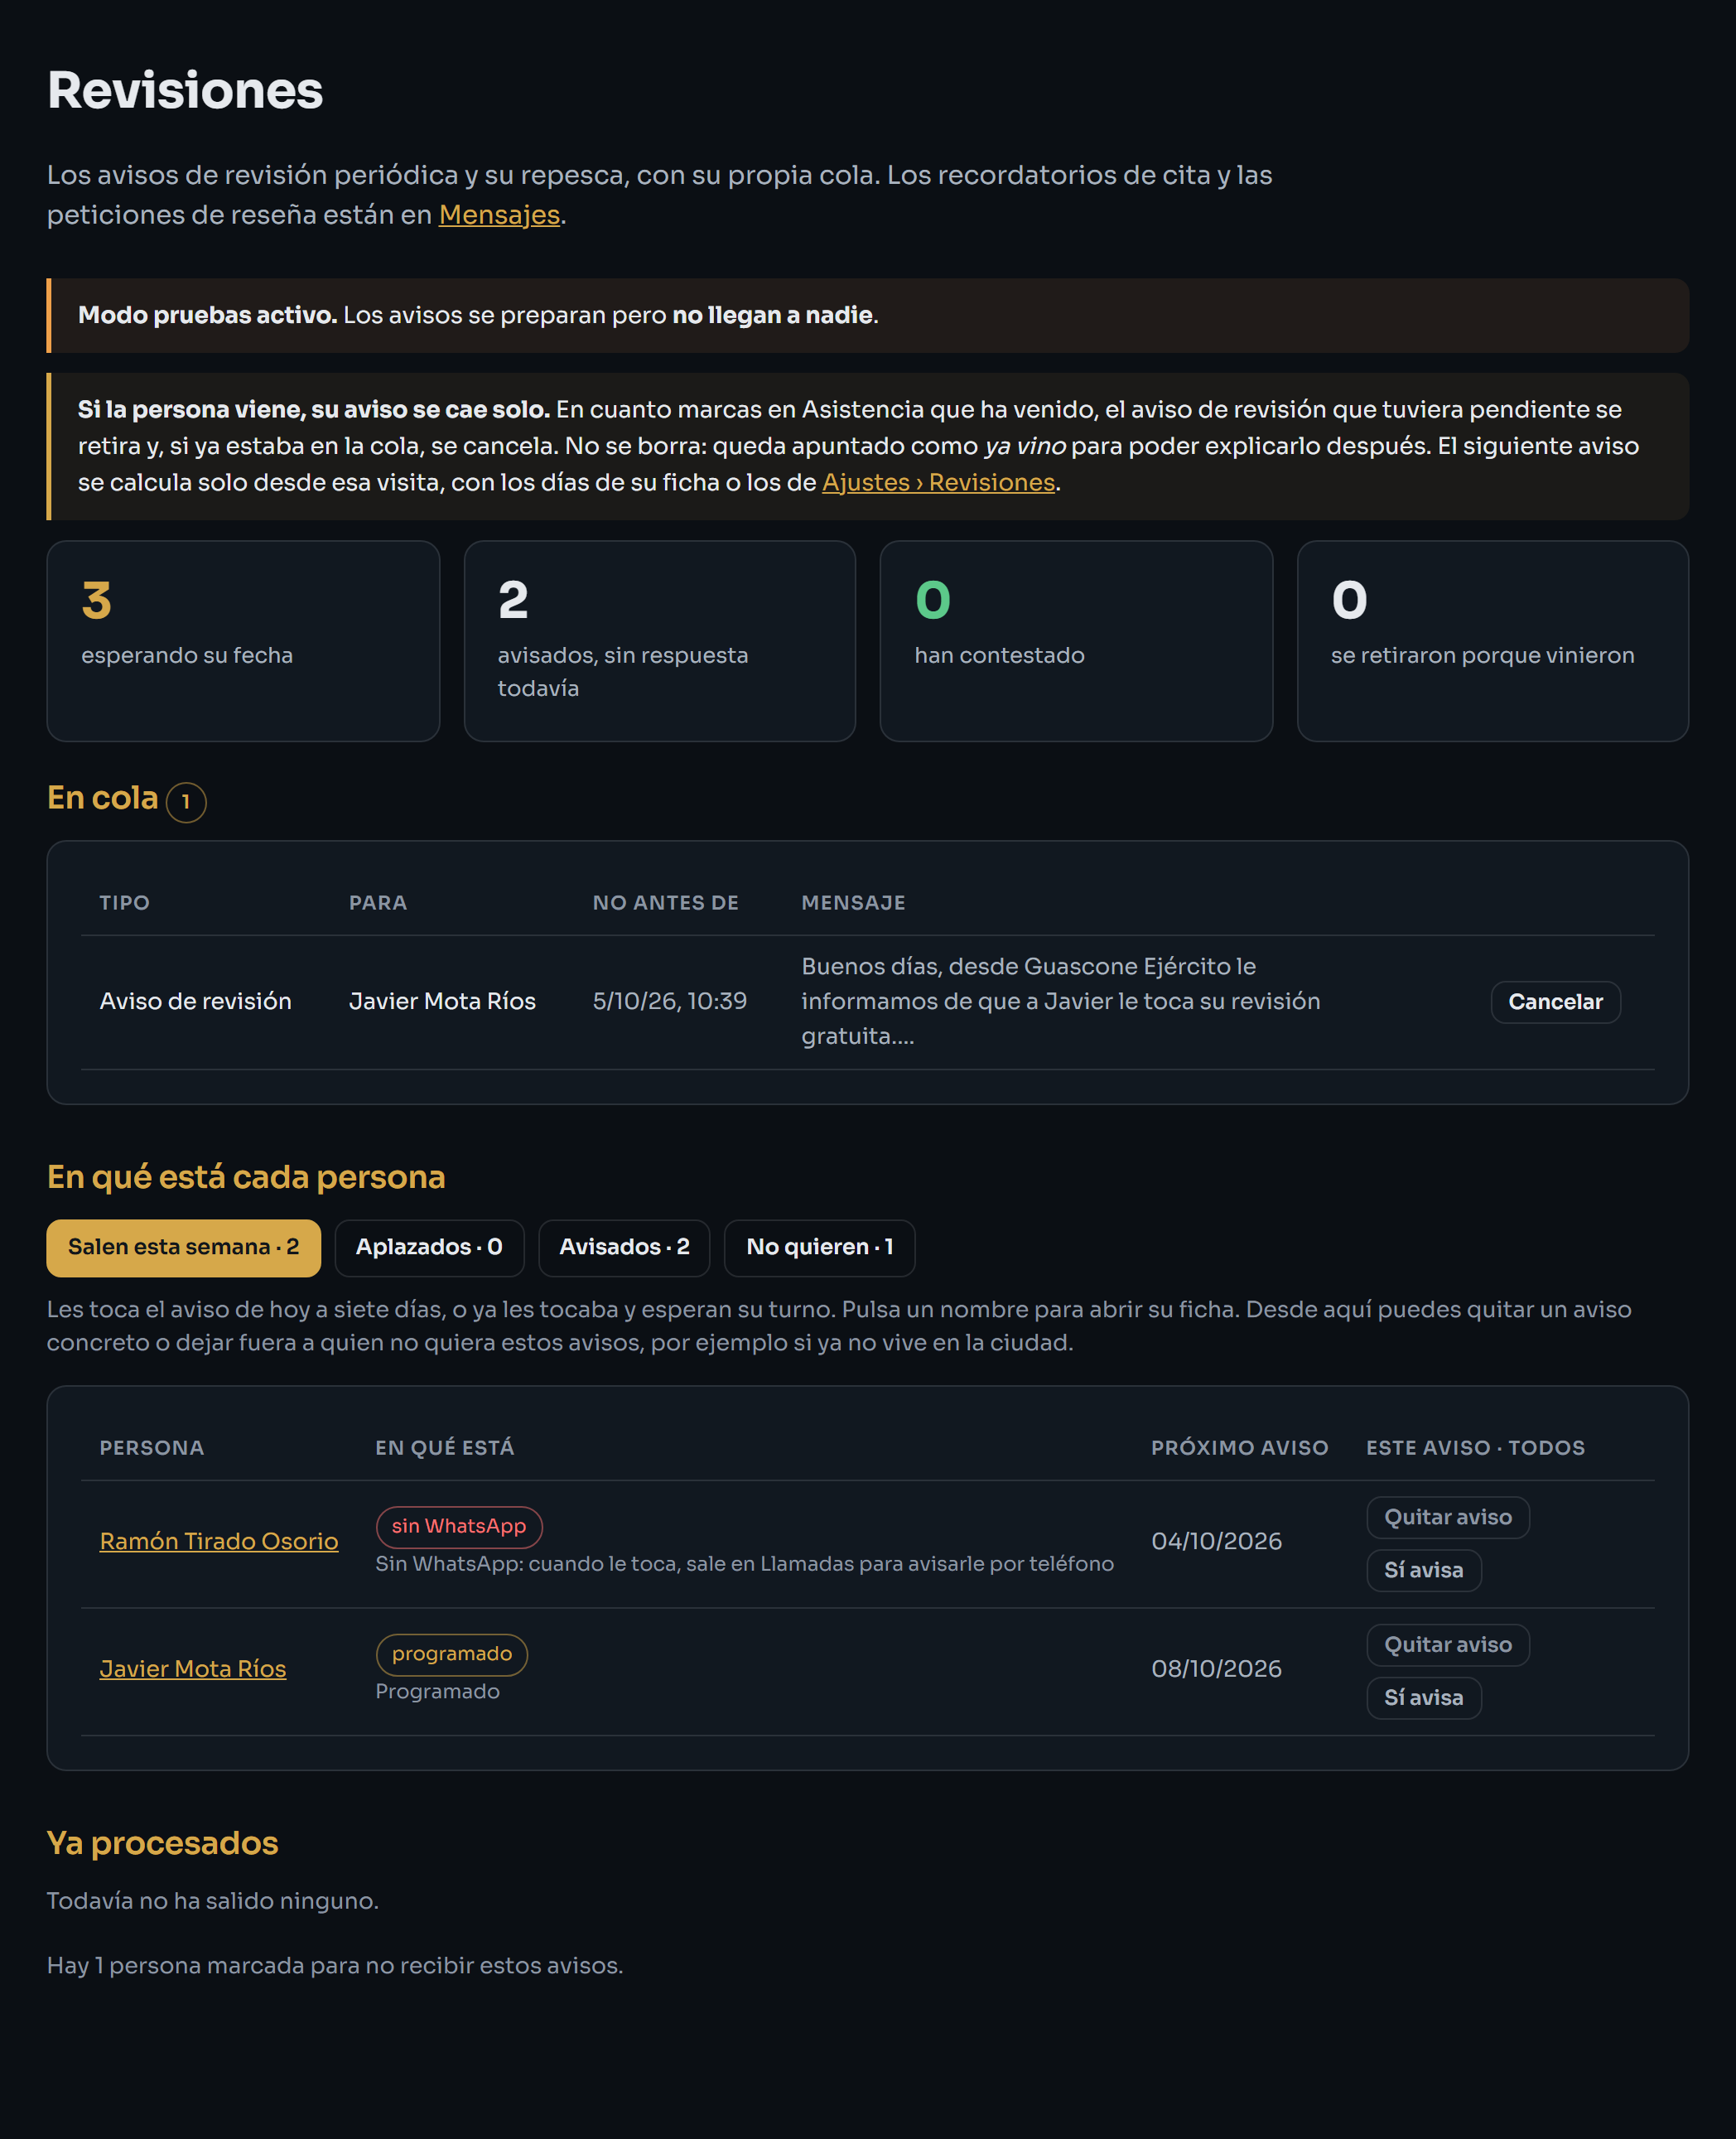Click the 'Sin WhatsApp: cuando le toca' description
The width and height of the screenshot is (1736, 2139).
(x=744, y=1563)
